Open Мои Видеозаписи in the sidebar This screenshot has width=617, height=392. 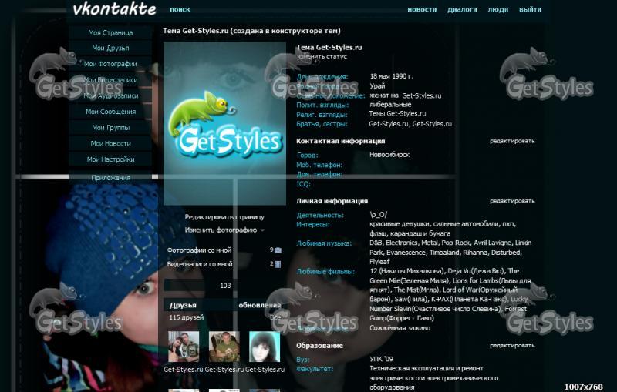tap(110, 80)
